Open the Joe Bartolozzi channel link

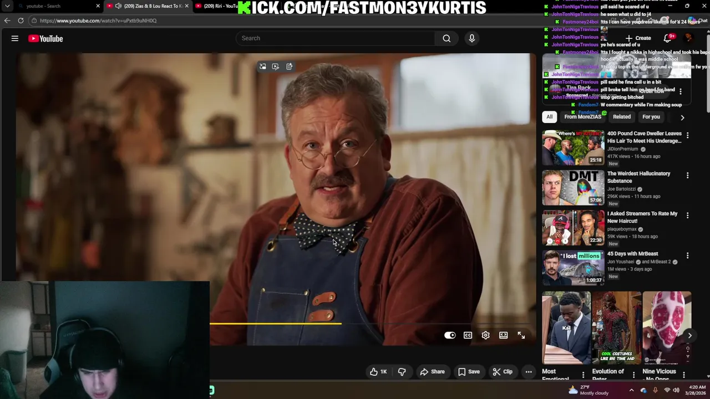[x=621, y=189]
